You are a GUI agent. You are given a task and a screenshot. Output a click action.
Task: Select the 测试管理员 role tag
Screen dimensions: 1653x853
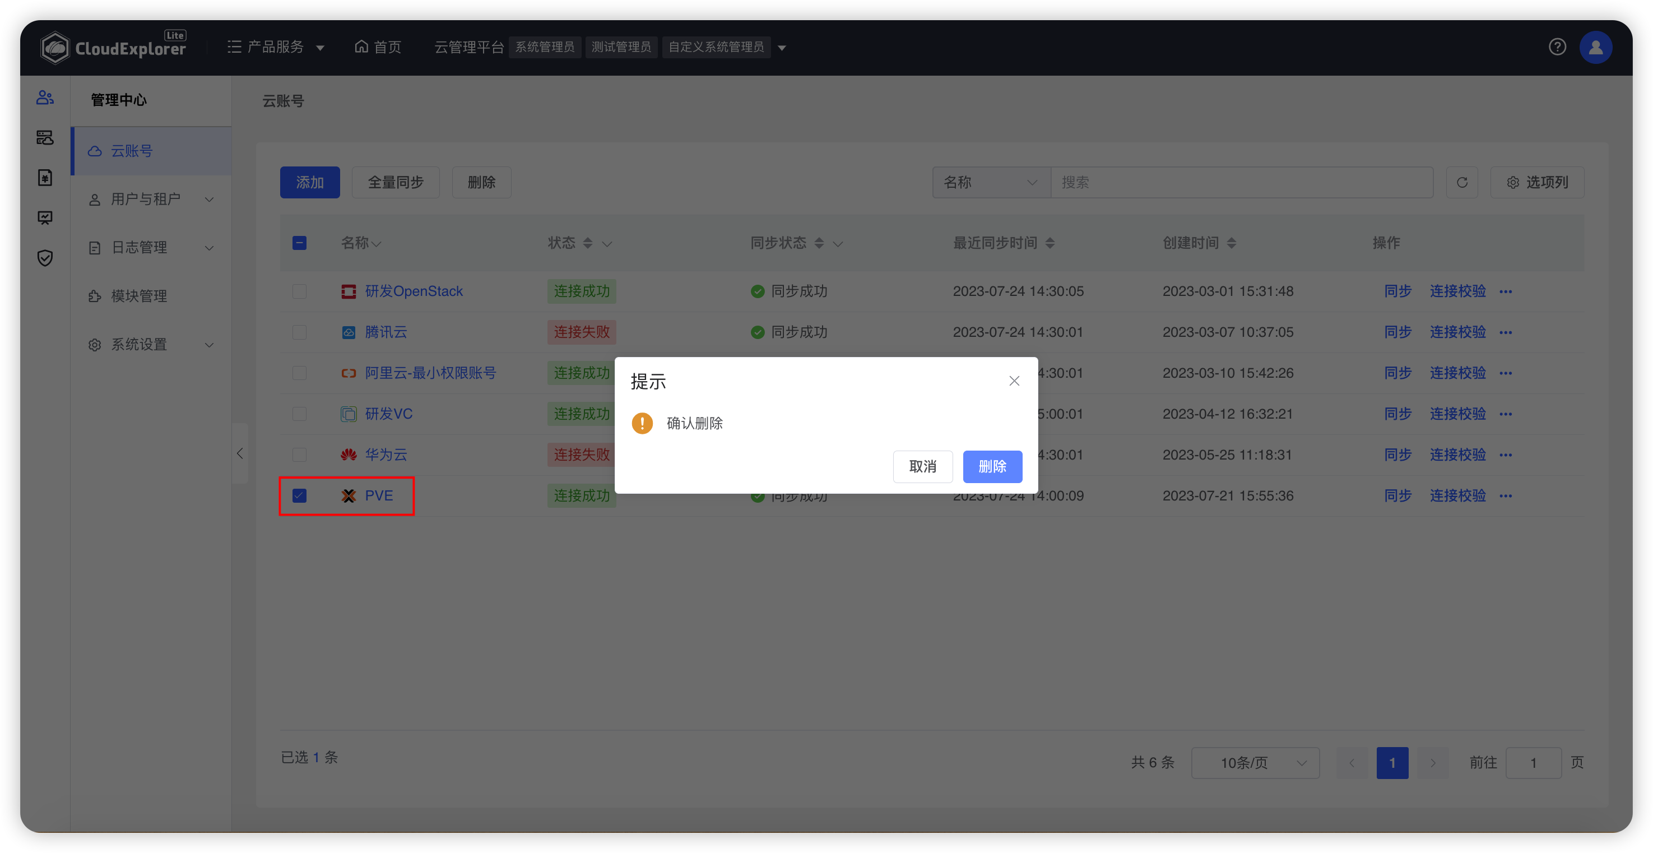(621, 48)
